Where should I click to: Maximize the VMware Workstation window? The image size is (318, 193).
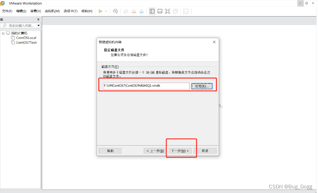306,3
